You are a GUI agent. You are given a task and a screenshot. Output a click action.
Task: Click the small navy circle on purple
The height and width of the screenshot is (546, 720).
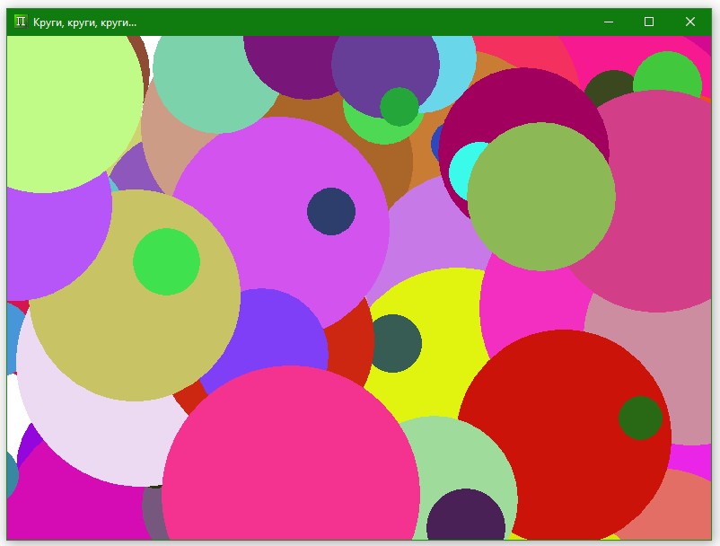tap(331, 211)
